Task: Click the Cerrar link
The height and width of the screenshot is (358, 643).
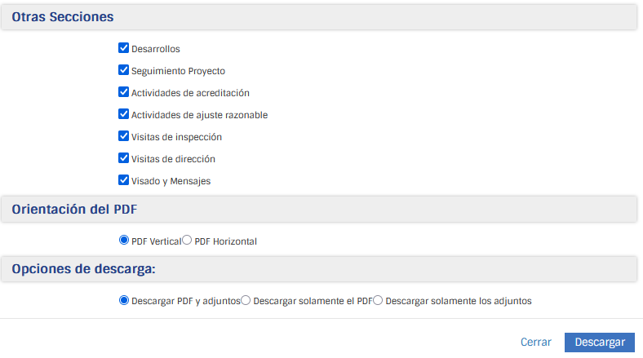Action: [x=535, y=343]
